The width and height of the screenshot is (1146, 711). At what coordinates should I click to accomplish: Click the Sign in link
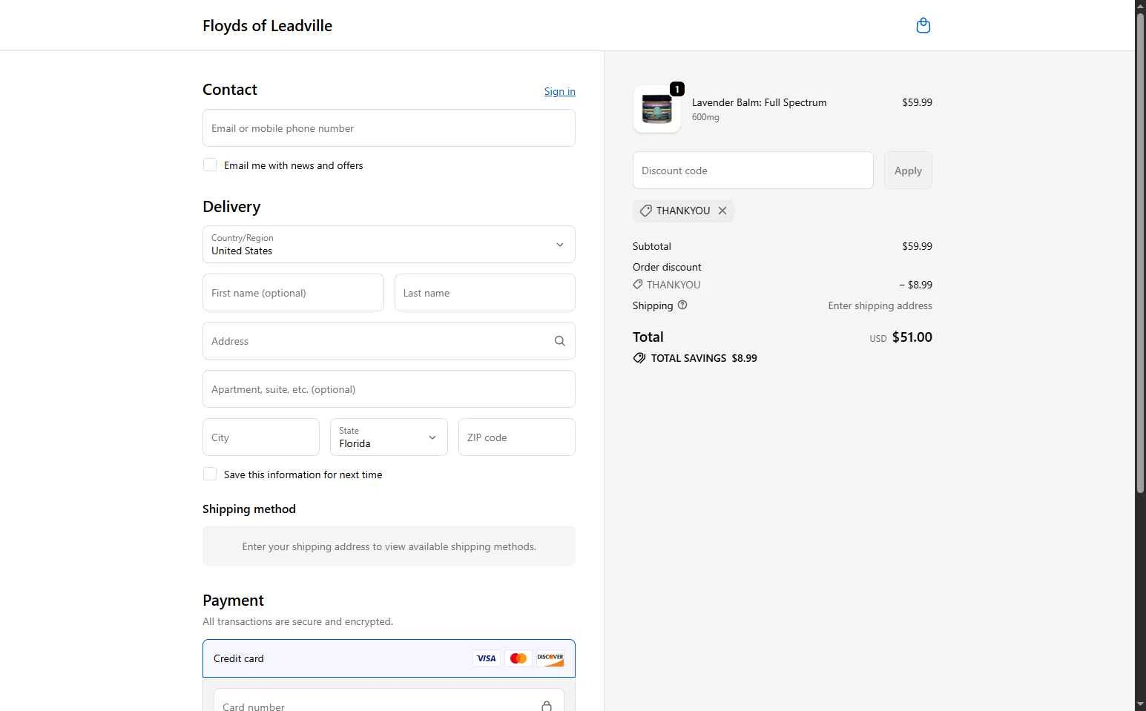(559, 91)
